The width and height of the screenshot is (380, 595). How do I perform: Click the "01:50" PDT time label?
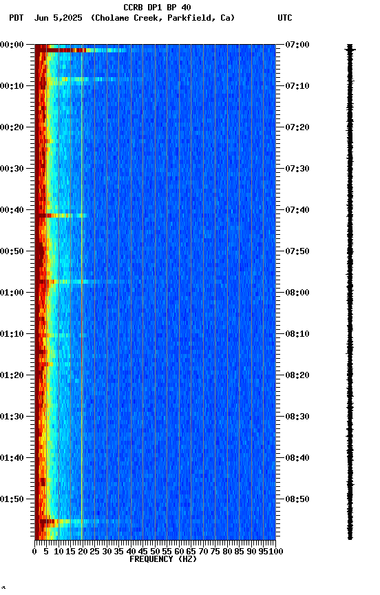pyautogui.click(x=12, y=499)
